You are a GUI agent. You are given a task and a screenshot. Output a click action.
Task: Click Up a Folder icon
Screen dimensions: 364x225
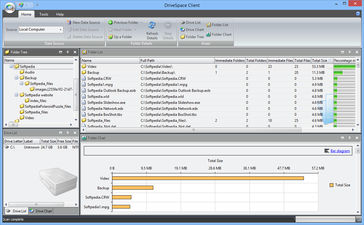[x=110, y=37]
